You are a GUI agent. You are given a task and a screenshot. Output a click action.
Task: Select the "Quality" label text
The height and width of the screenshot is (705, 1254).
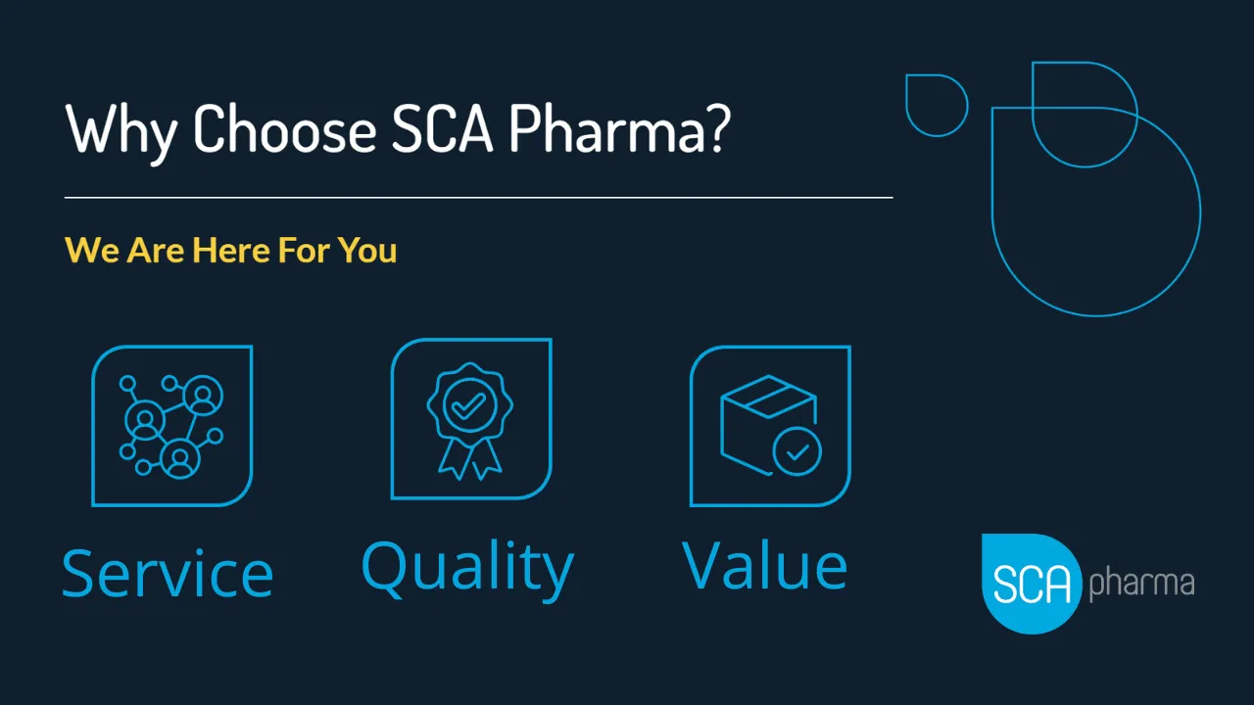coord(467,568)
